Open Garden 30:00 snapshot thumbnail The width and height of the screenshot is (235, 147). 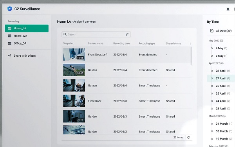click(74, 70)
